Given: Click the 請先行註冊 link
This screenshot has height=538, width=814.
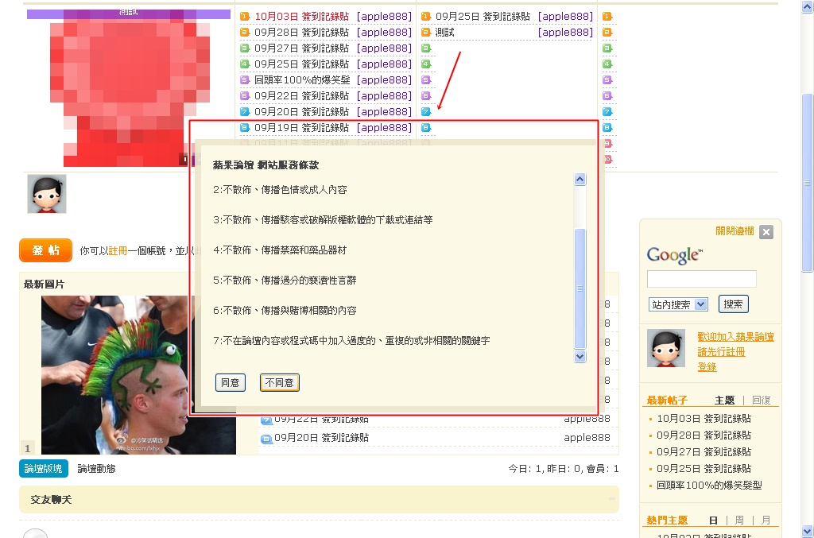Looking at the screenshot, I should tap(721, 352).
